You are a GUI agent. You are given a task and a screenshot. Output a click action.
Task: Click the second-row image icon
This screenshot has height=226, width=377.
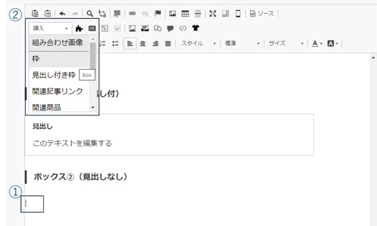click(132, 28)
